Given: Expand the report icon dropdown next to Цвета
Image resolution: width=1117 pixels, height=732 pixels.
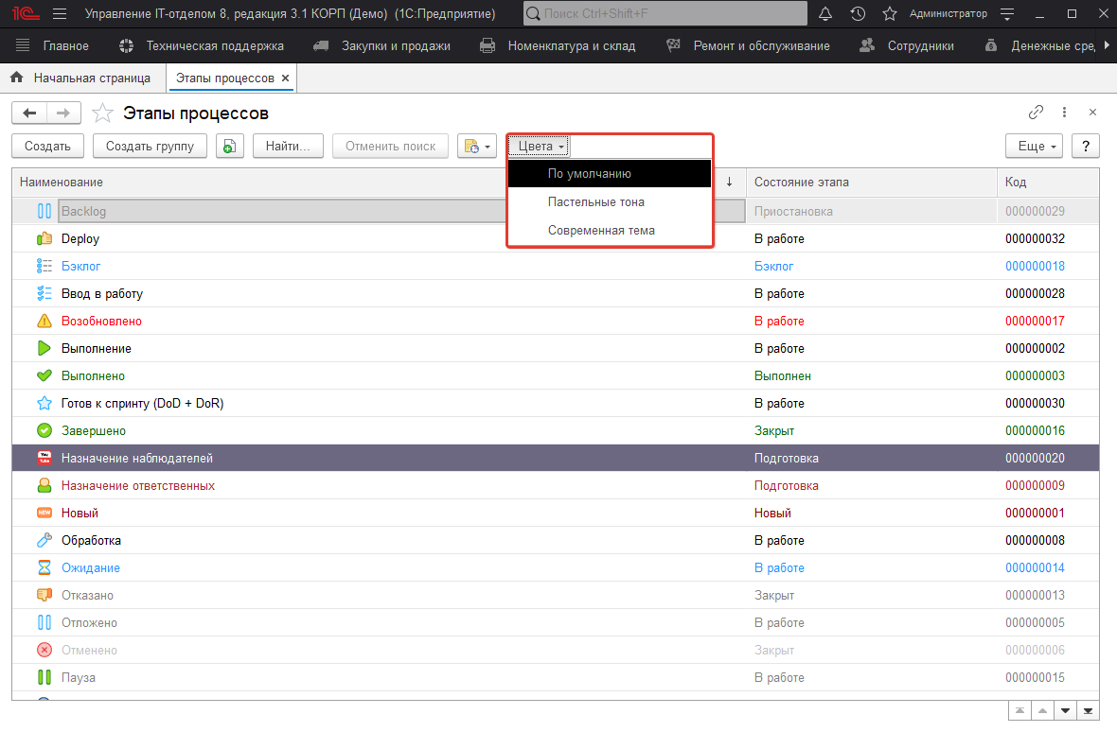Looking at the screenshot, I should (477, 147).
